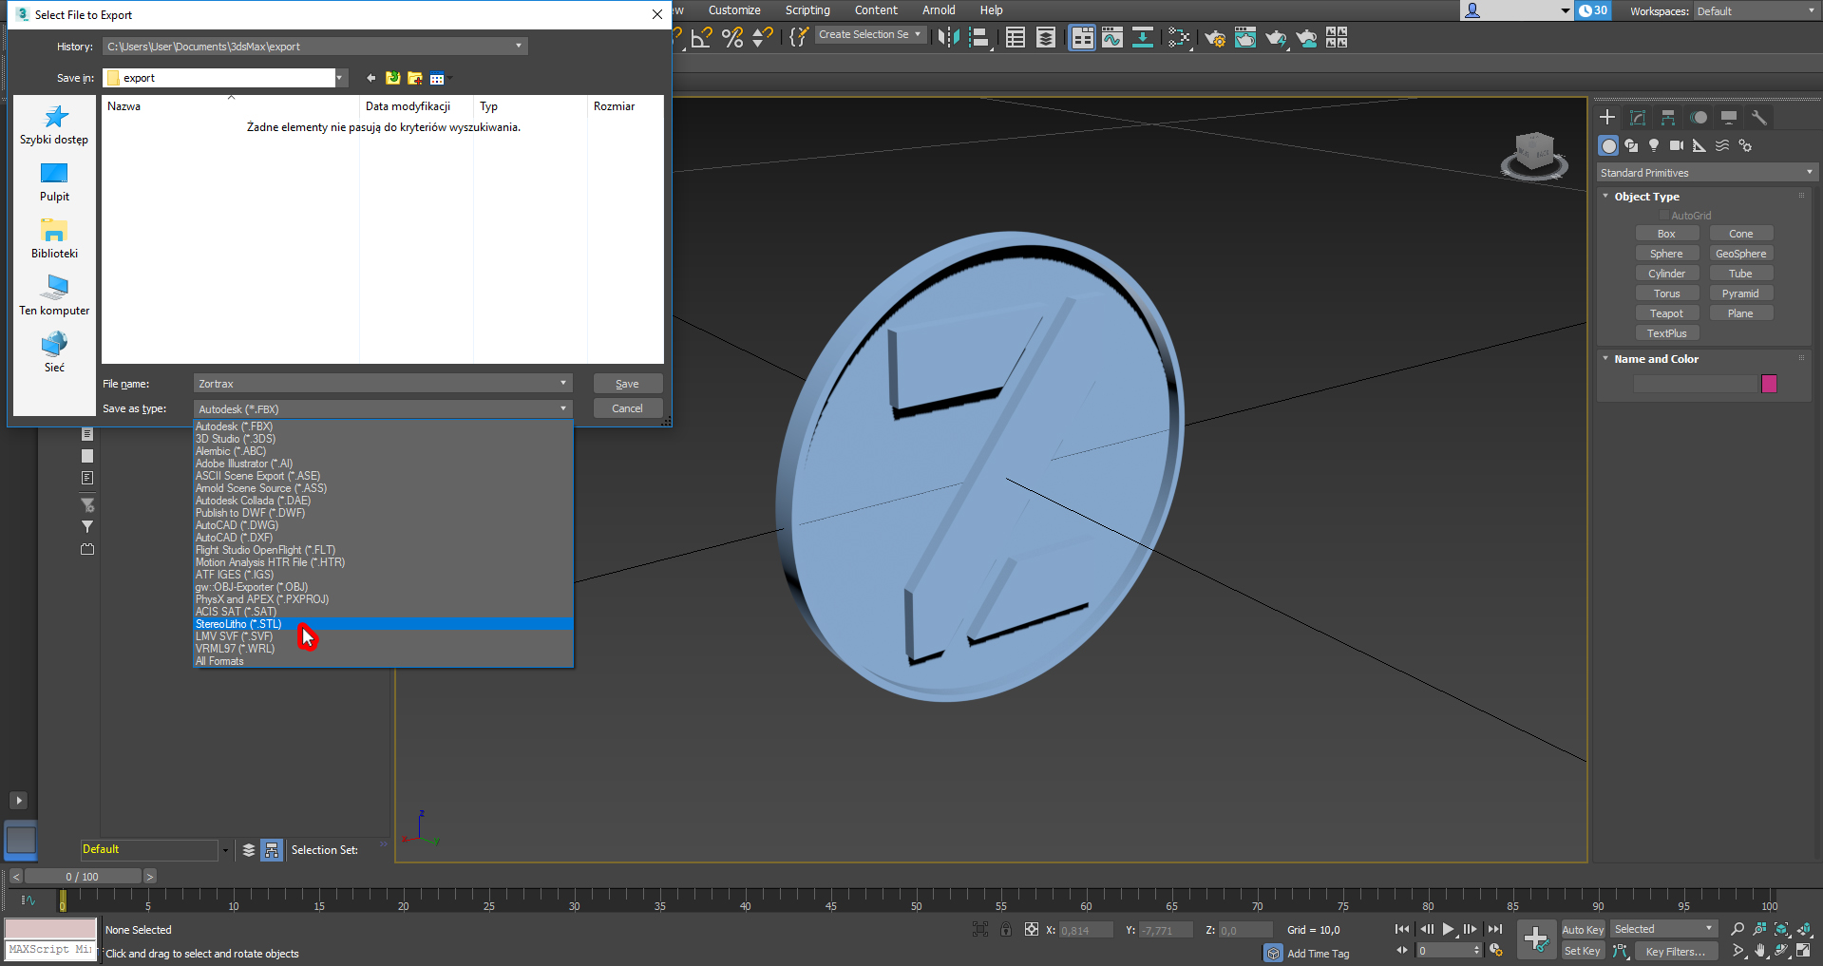Select the Cameras category icon
This screenshot has width=1823, height=966.
pyautogui.click(x=1677, y=145)
